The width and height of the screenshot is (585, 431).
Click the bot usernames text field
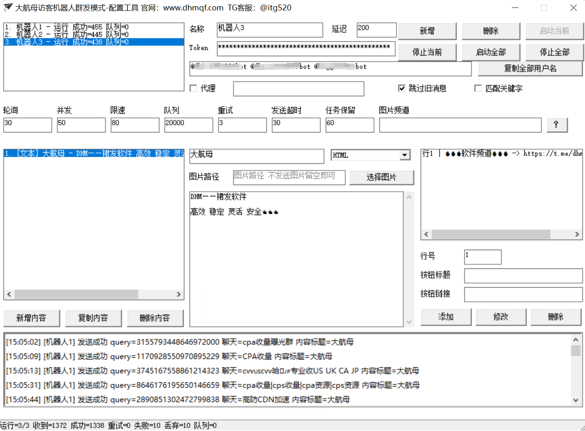tap(331, 69)
